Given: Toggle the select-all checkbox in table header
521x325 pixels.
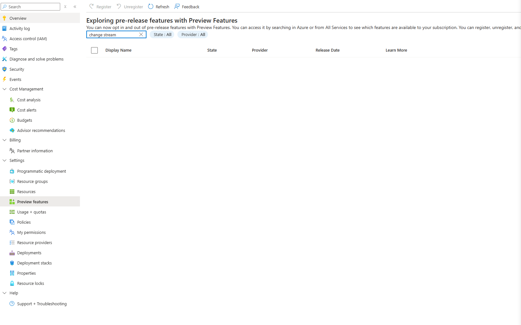Looking at the screenshot, I should [x=94, y=50].
